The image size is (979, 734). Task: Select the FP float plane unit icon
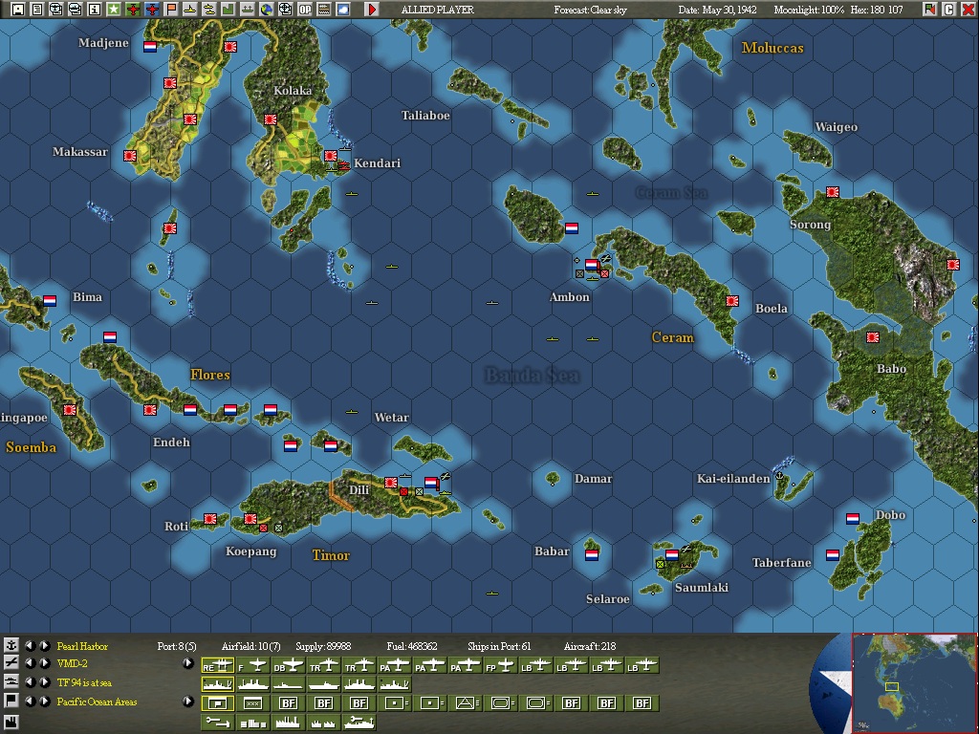pos(501,666)
